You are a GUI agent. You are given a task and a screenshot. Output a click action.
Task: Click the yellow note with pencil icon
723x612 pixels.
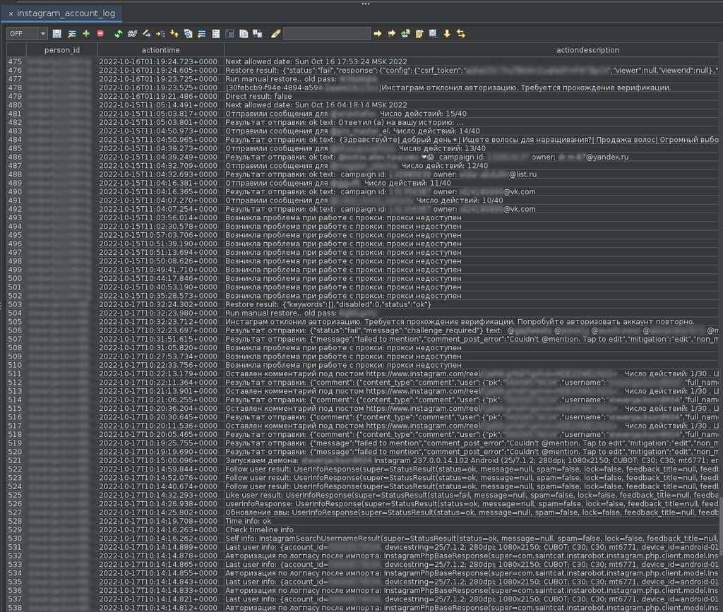[x=419, y=34]
